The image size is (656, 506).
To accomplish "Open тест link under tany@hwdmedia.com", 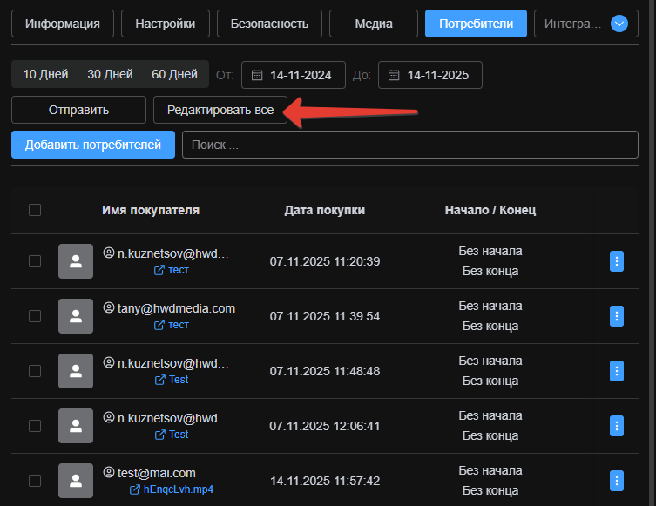I will pos(179,325).
